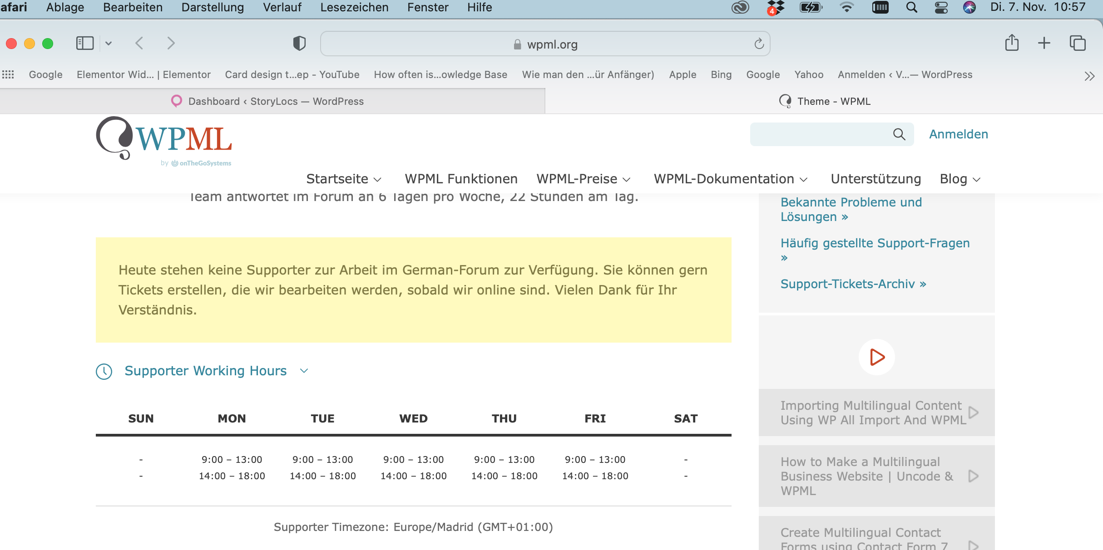The width and height of the screenshot is (1103, 550).
Task: Click the clock icon beside Supporter Working Hours
Action: [x=104, y=371]
